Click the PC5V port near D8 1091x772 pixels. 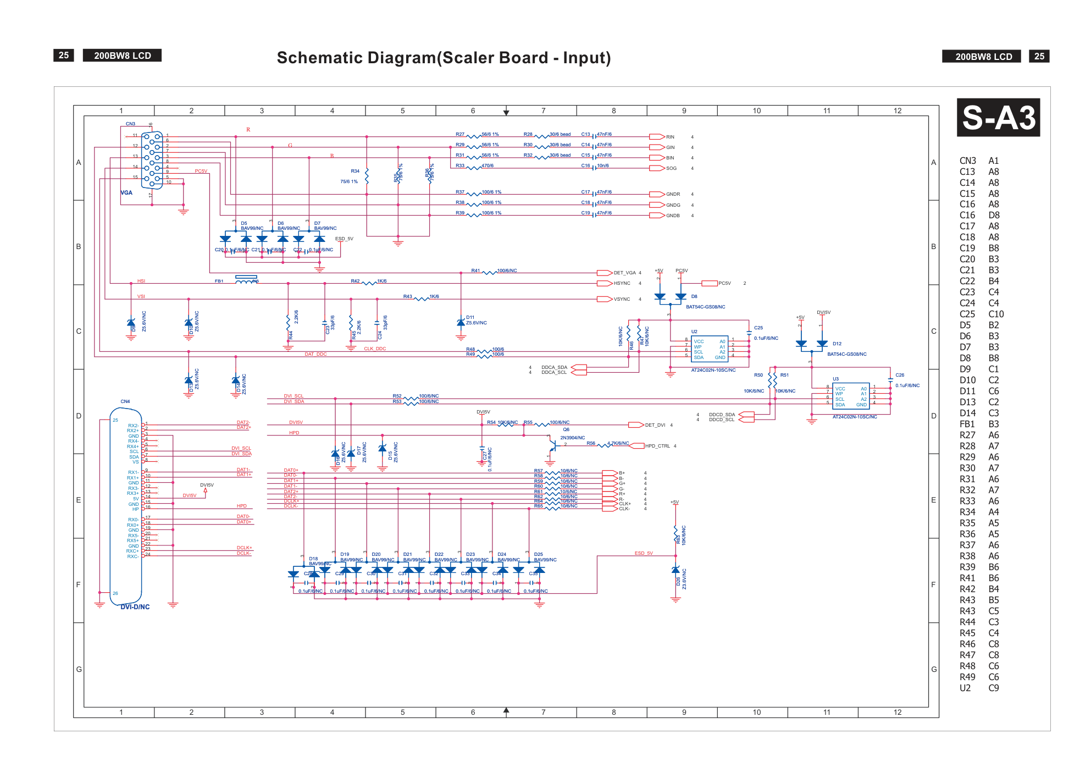tap(710, 283)
